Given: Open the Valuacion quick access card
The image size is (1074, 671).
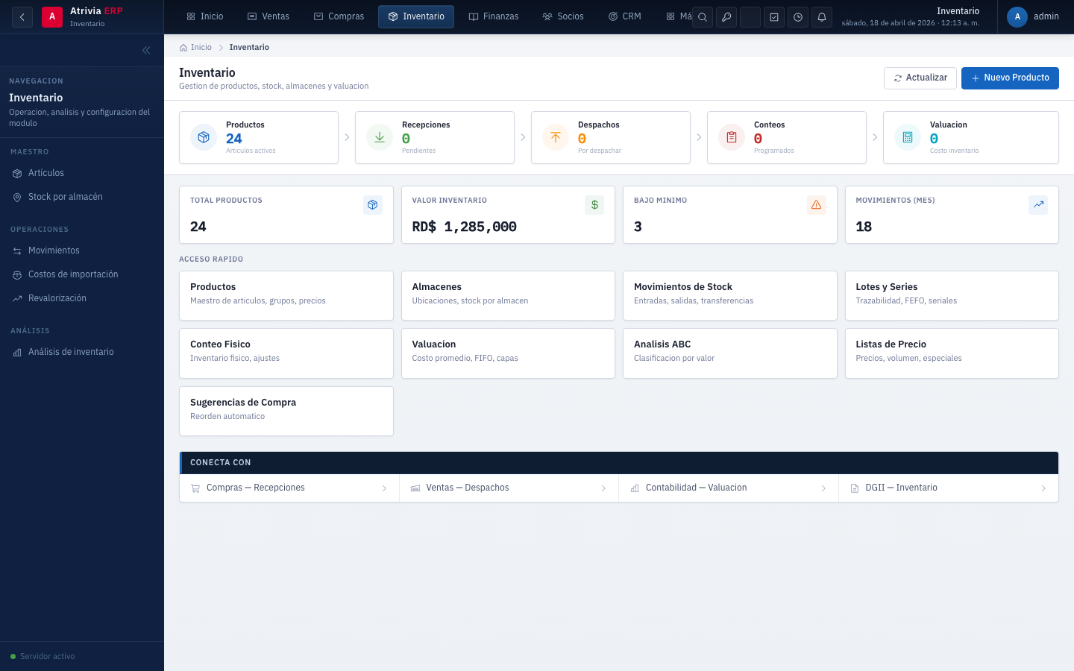Looking at the screenshot, I should [x=508, y=353].
